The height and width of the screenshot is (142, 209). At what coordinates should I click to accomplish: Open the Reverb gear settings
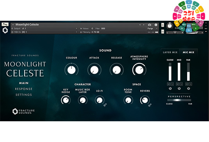(x=150, y=105)
